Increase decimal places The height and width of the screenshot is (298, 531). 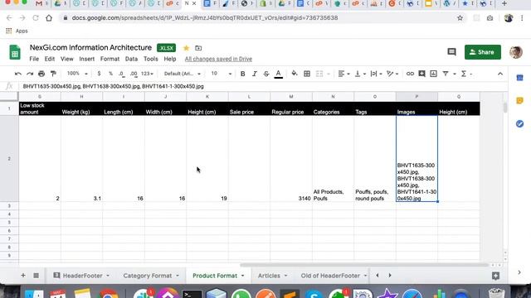(134, 74)
